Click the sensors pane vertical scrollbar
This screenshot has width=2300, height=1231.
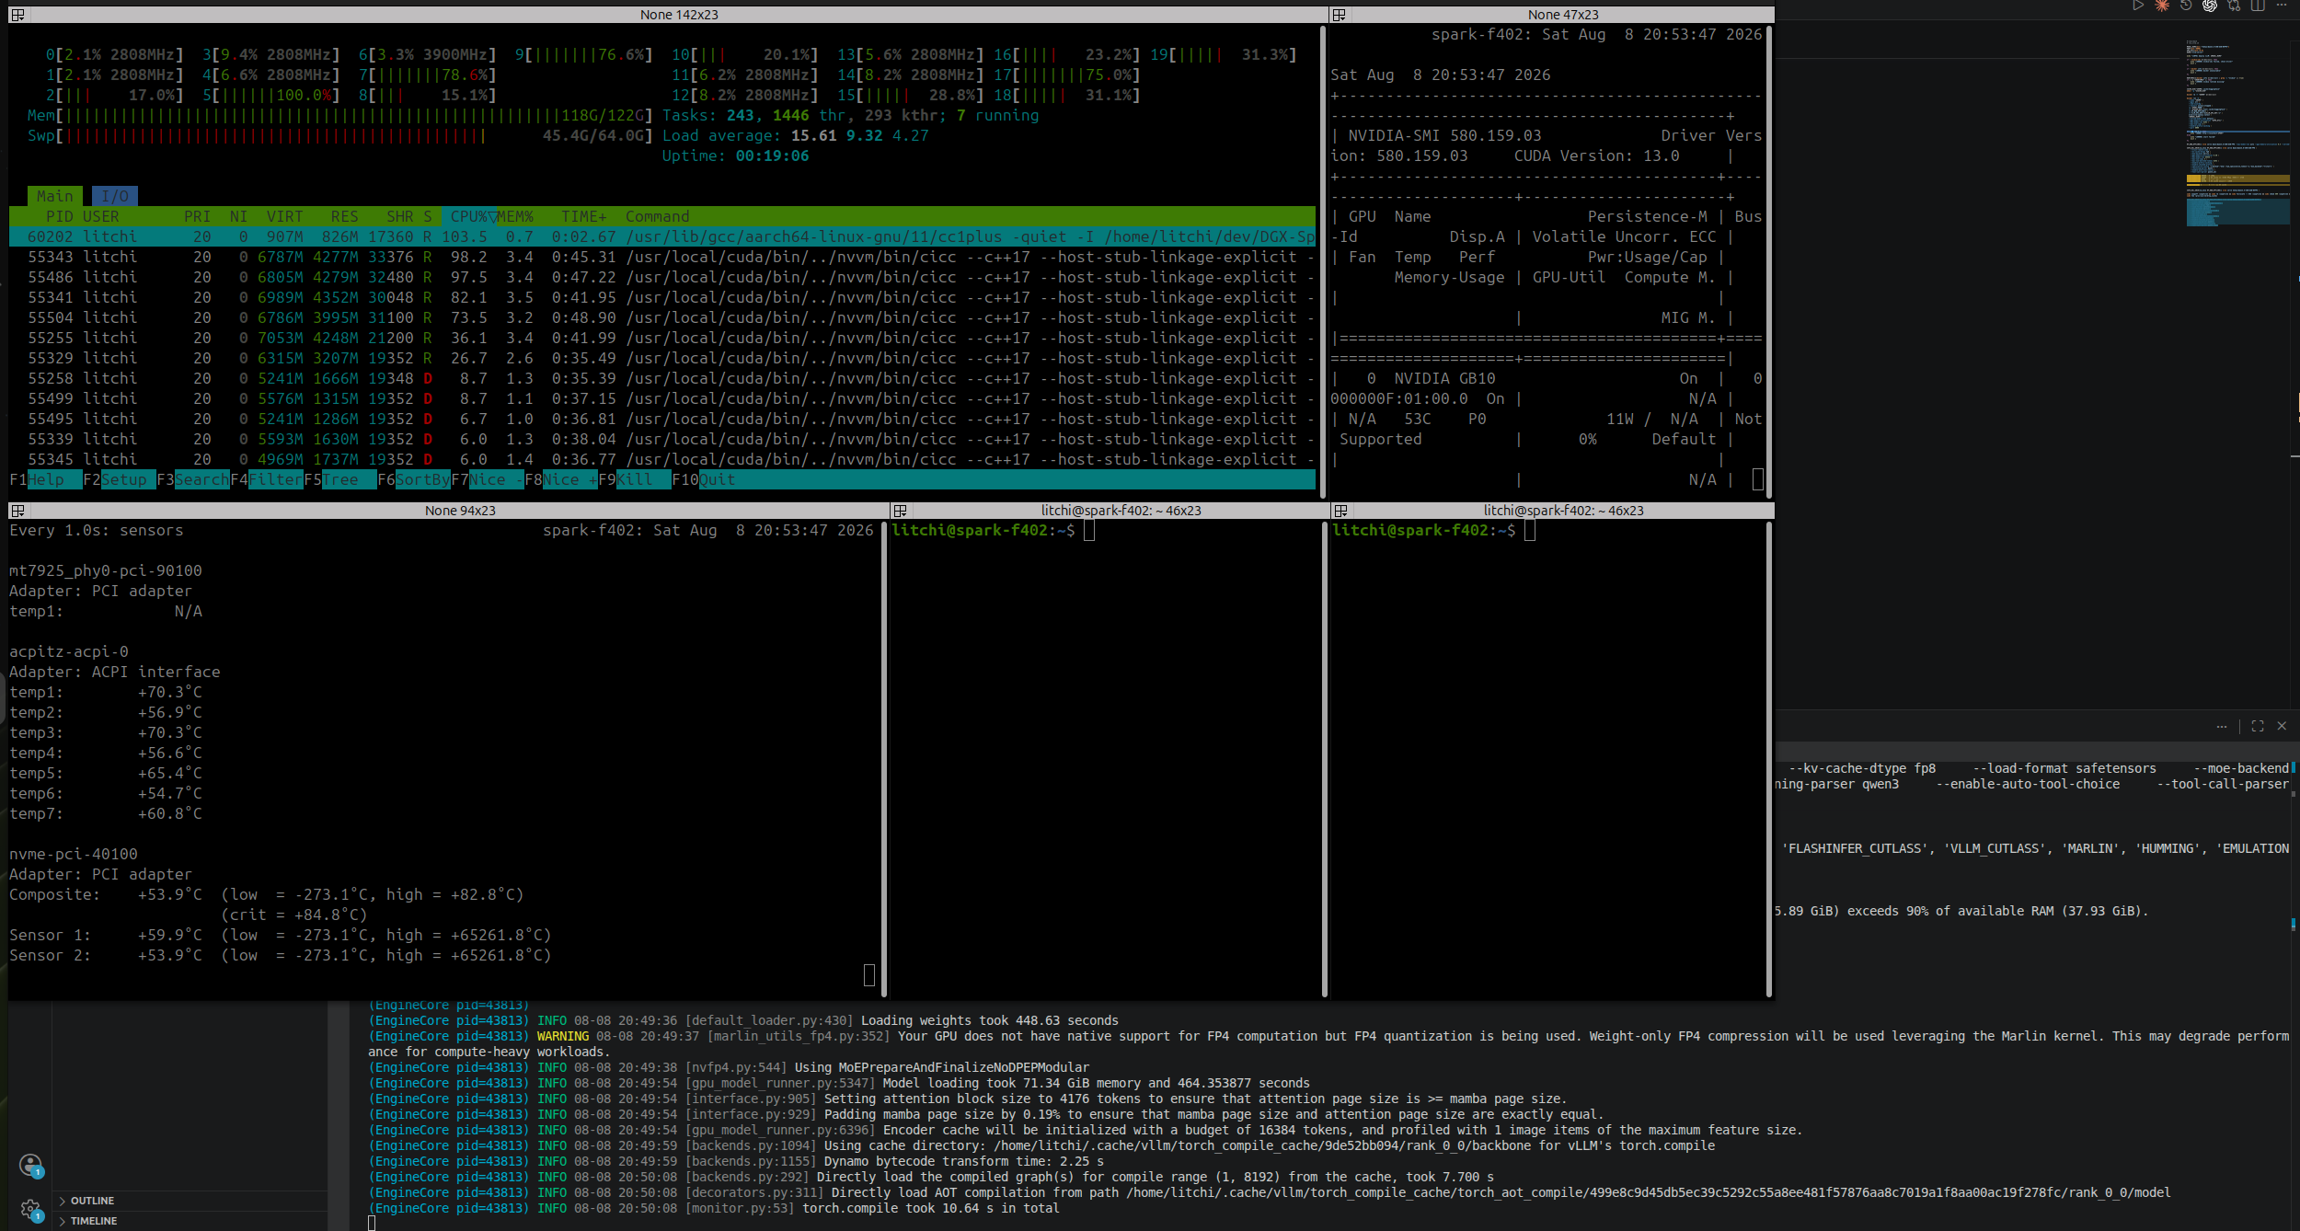(884, 759)
